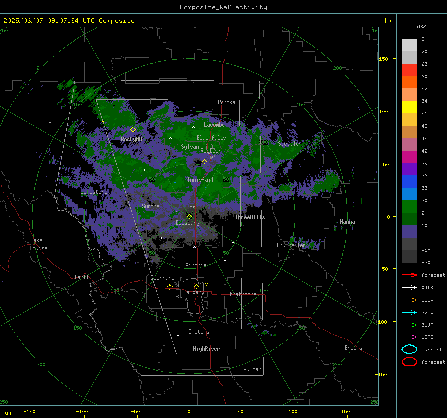Click the Didsbury city label
The height and width of the screenshot is (418, 447).
(188, 223)
